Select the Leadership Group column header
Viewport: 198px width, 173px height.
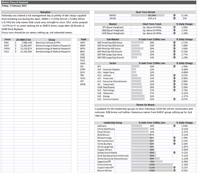[113, 123]
